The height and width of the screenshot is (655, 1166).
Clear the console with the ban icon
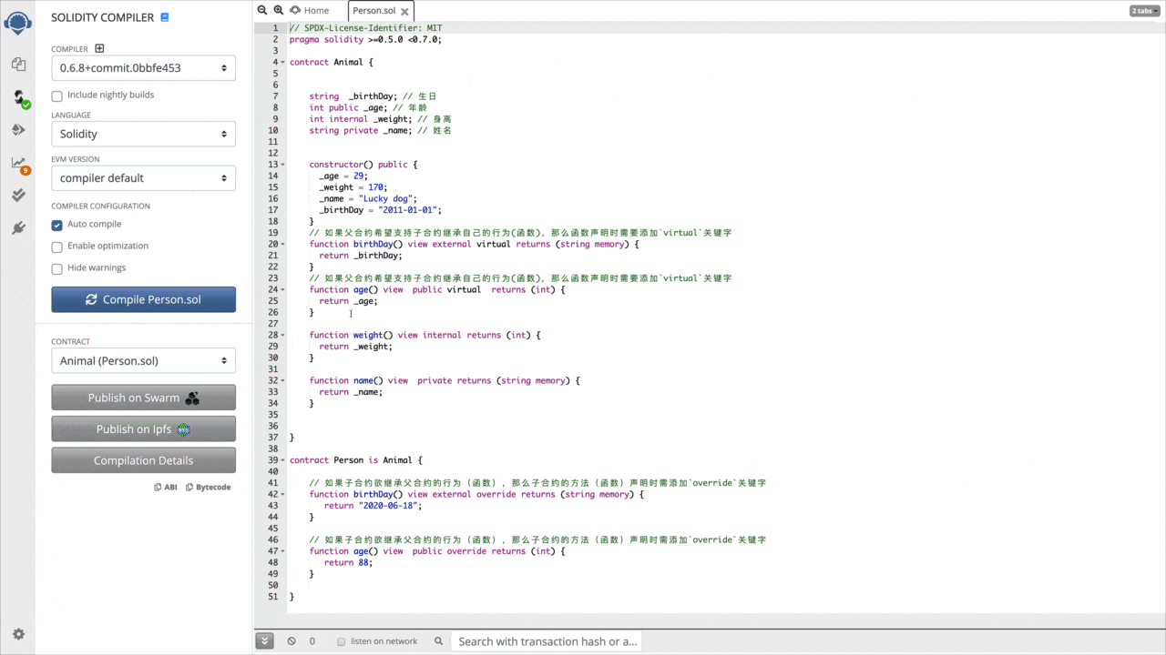(291, 641)
